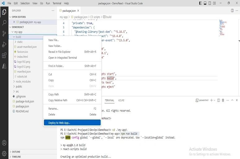
Task: Click the Explorer more actions ellipsis
Action: tap(53, 10)
